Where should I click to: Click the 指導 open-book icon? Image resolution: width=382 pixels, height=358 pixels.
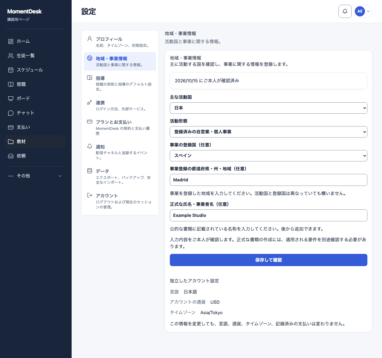(x=90, y=78)
